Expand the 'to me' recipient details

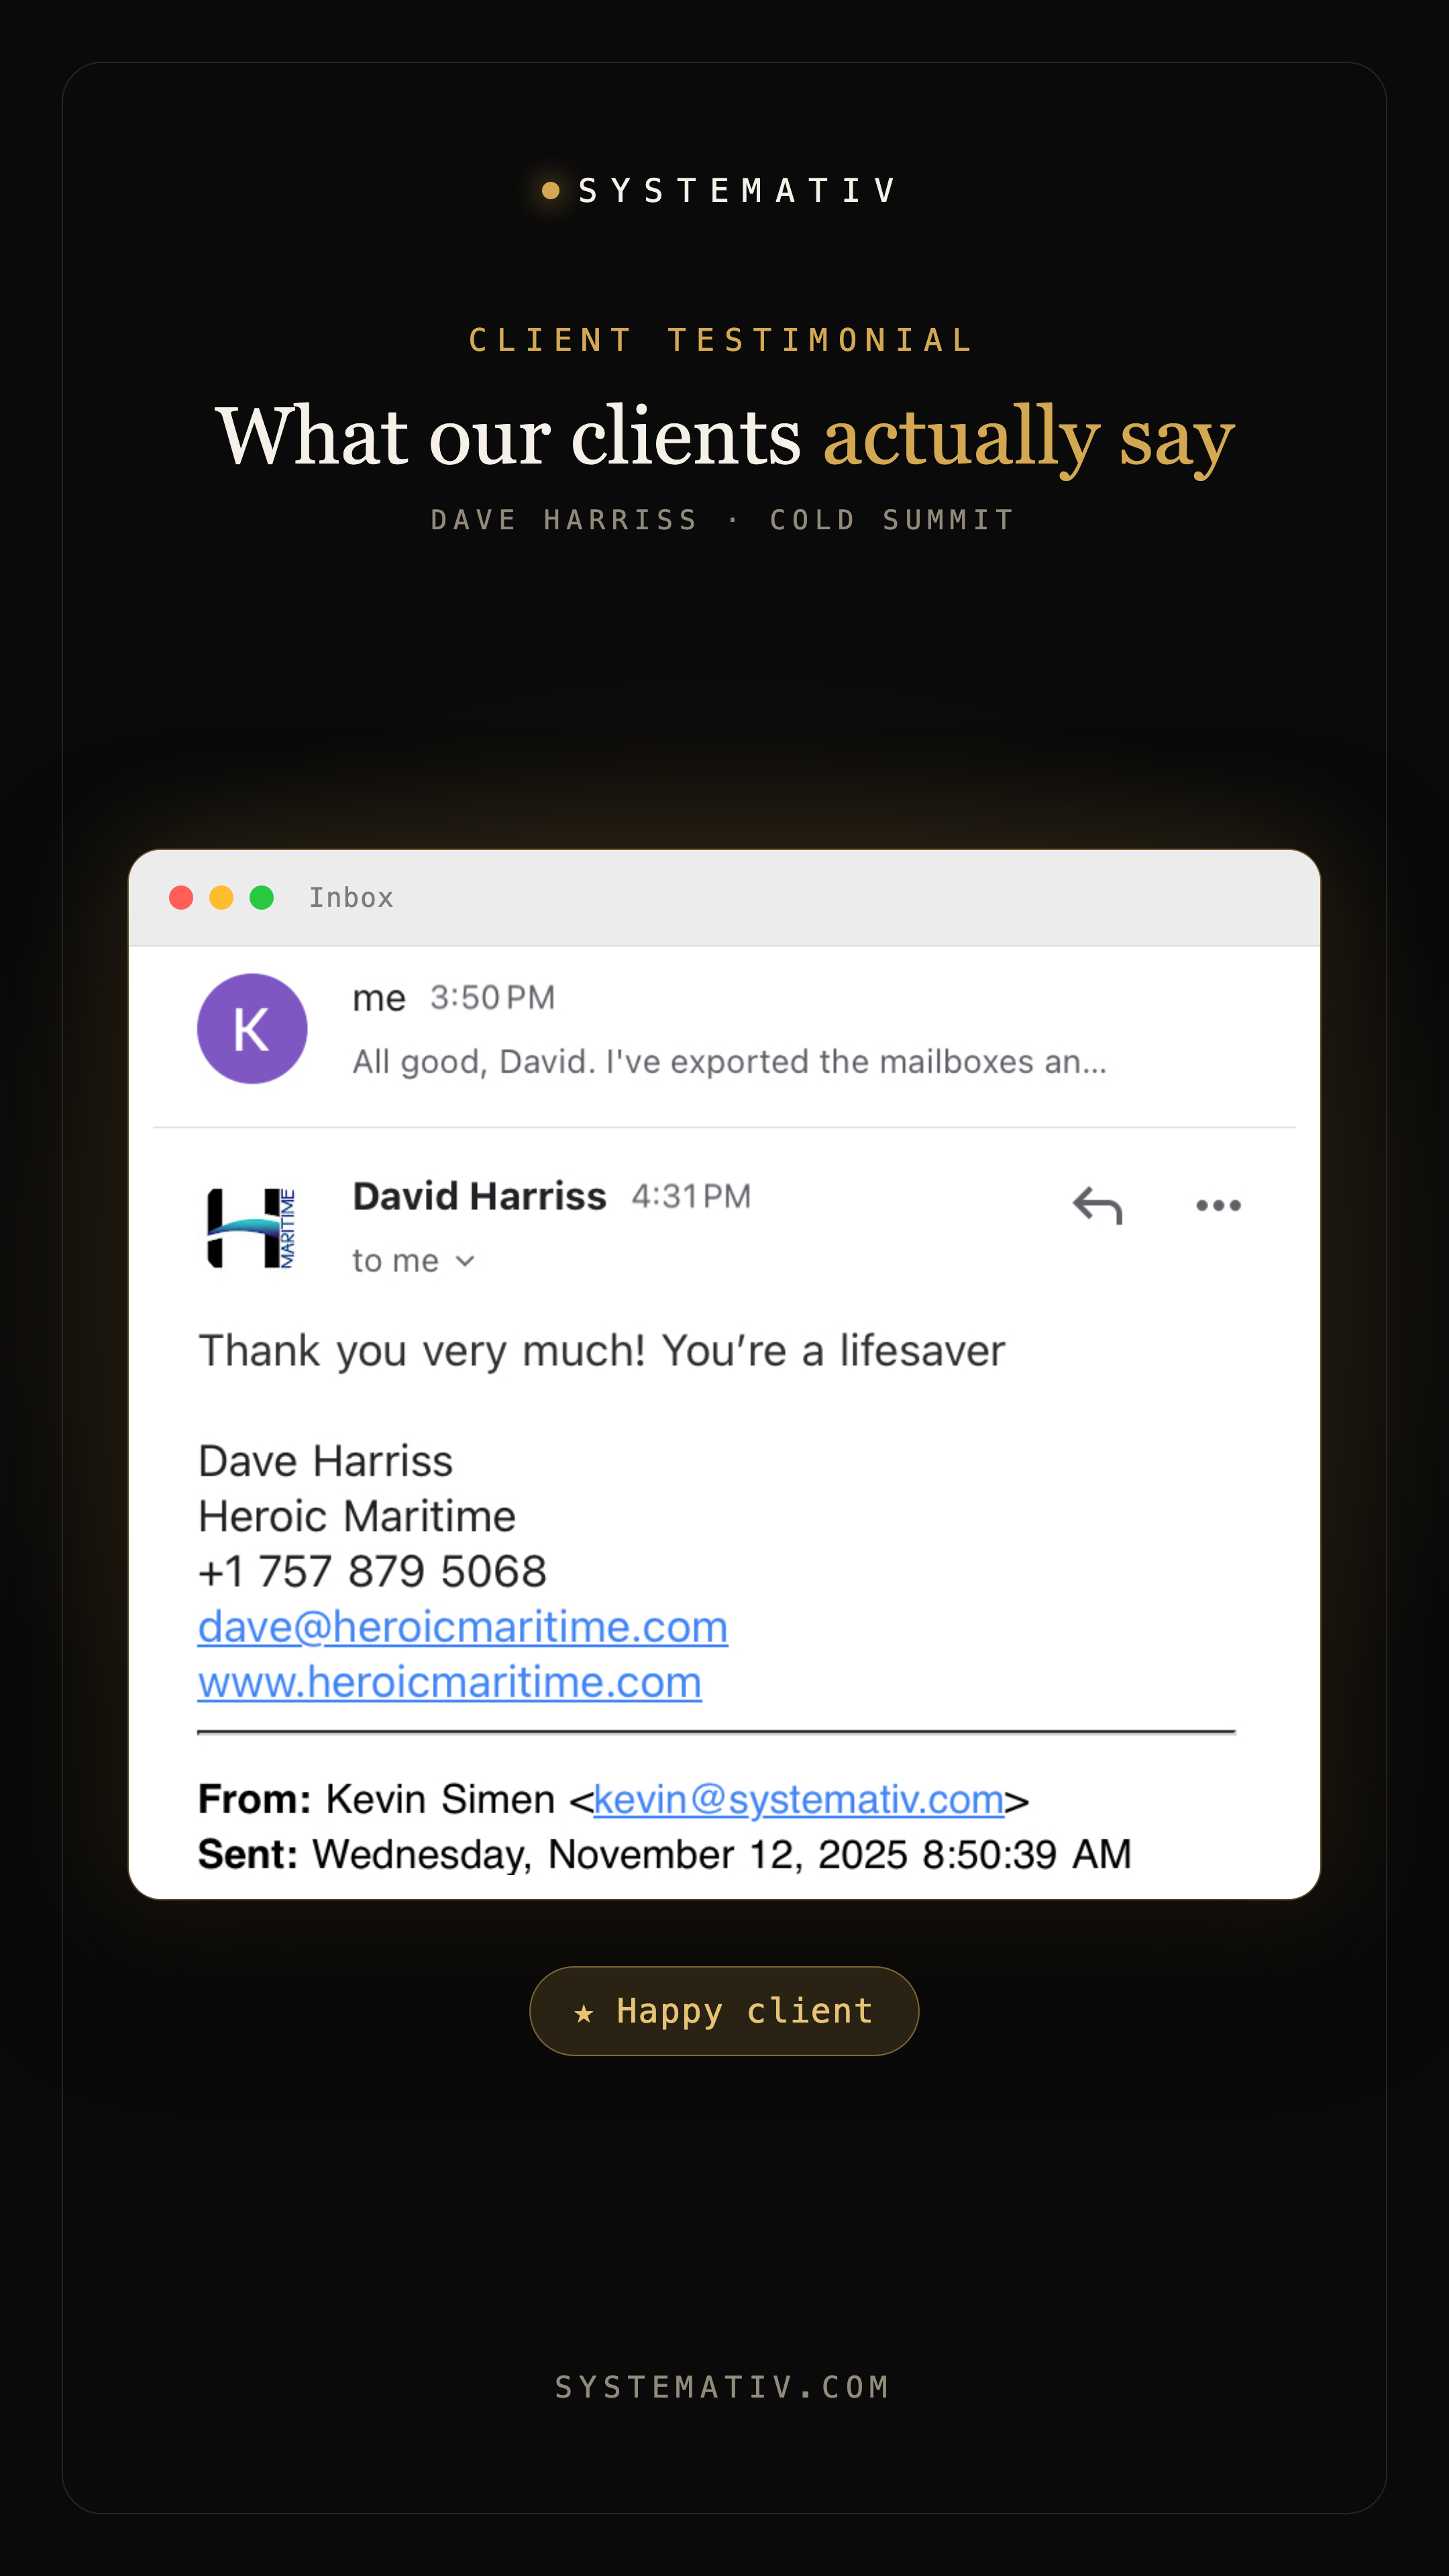point(413,1261)
